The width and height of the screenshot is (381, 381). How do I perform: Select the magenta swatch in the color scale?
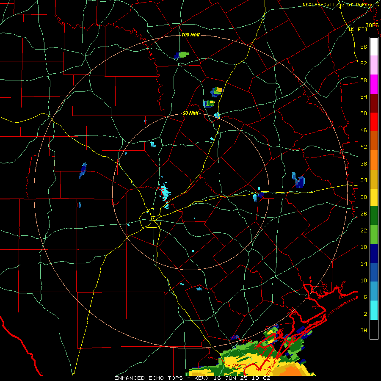pos(374,84)
